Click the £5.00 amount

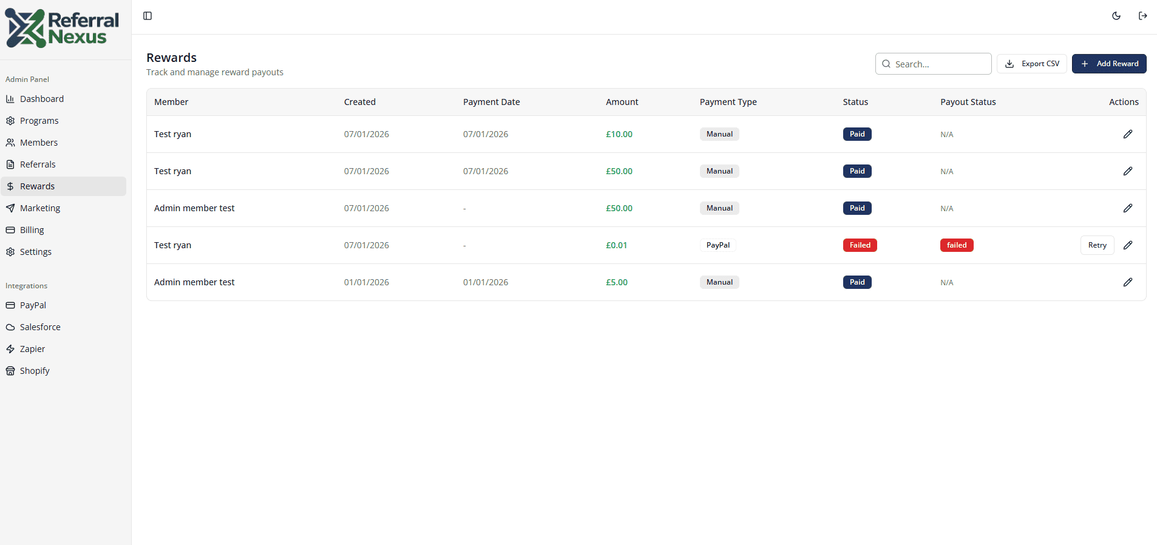coord(617,282)
